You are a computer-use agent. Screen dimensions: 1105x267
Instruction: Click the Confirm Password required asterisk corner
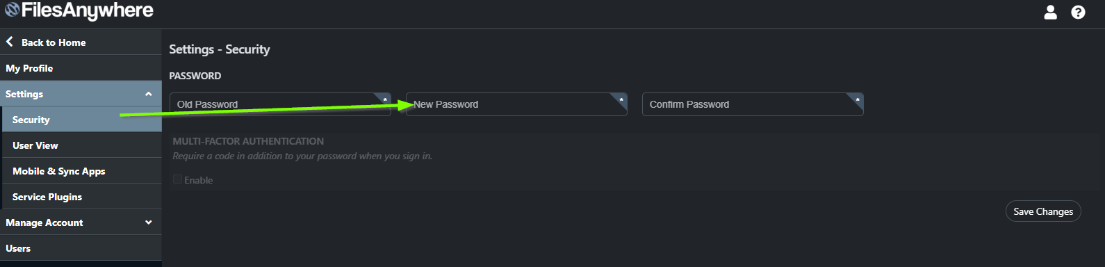pos(857,99)
